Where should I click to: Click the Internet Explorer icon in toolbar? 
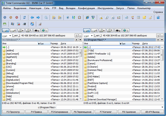88,18
